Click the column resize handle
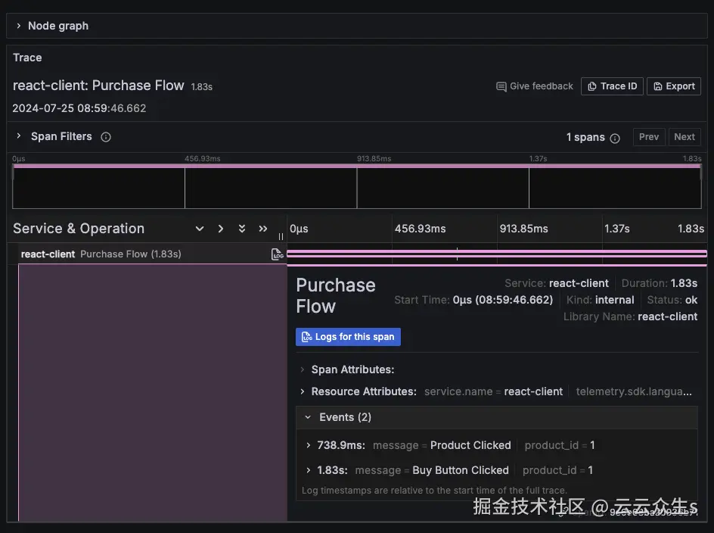 pyautogui.click(x=281, y=236)
